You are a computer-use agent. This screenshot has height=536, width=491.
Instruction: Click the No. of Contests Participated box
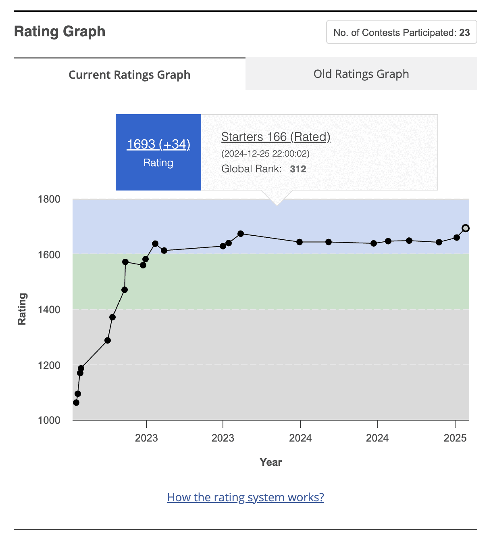[x=402, y=32]
